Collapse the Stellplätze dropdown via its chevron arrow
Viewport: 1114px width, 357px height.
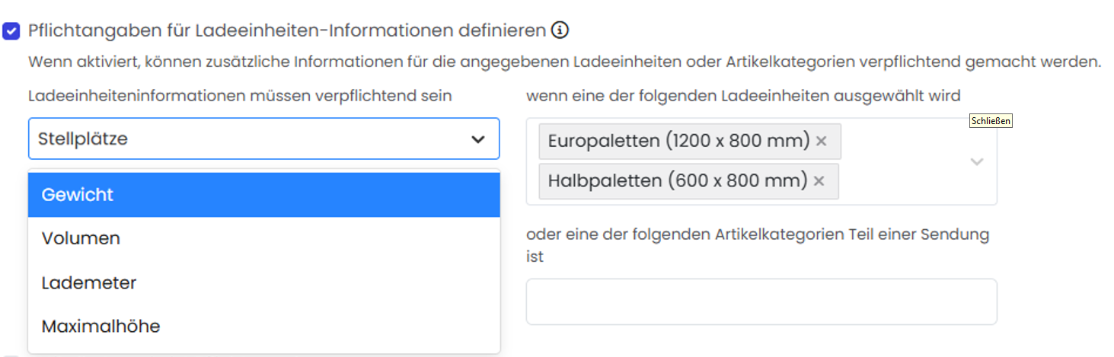tap(477, 139)
